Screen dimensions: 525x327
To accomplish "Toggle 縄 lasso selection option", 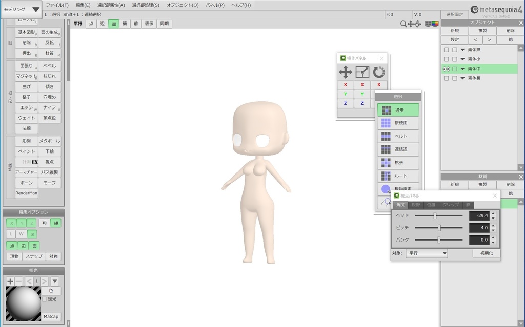I will (55, 223).
